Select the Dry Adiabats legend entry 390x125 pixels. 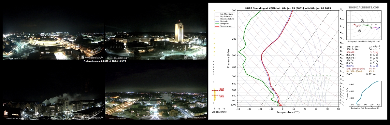[x=223, y=16]
